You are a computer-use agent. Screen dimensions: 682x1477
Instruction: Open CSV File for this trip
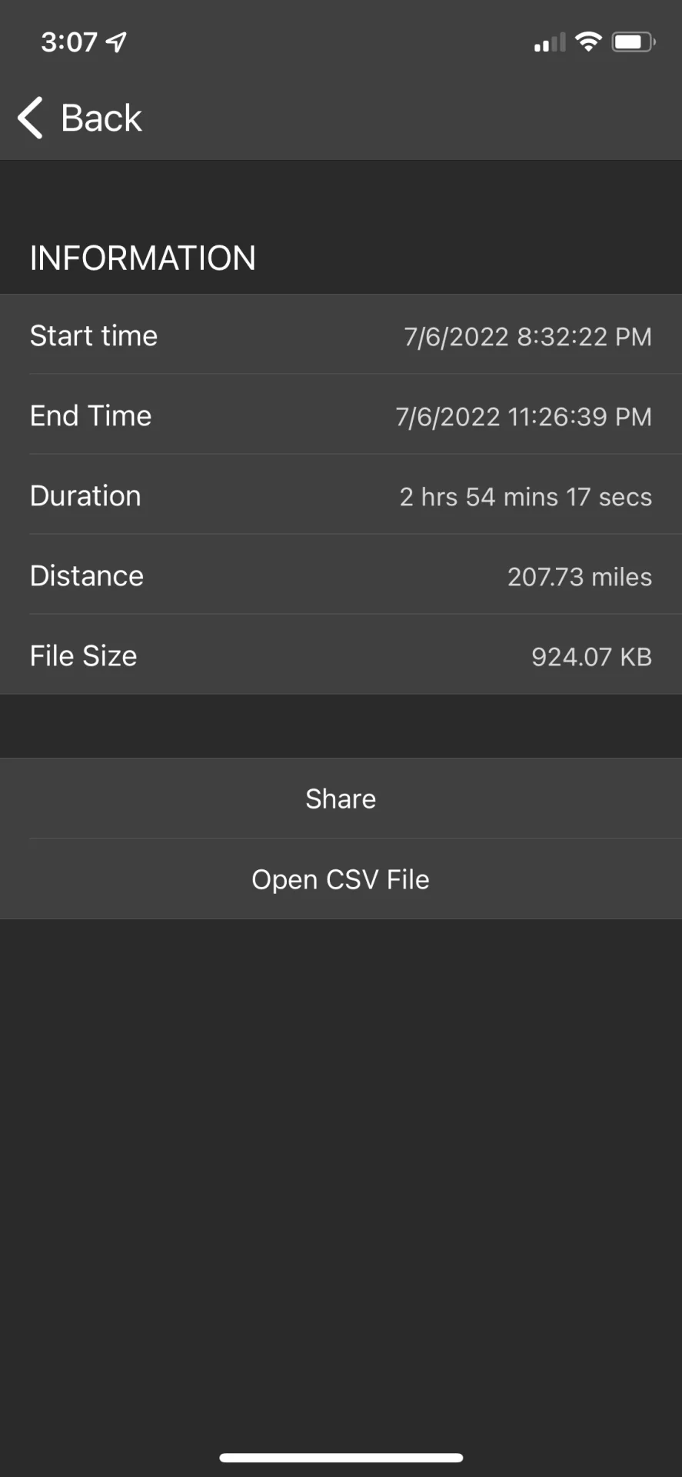pyautogui.click(x=341, y=879)
